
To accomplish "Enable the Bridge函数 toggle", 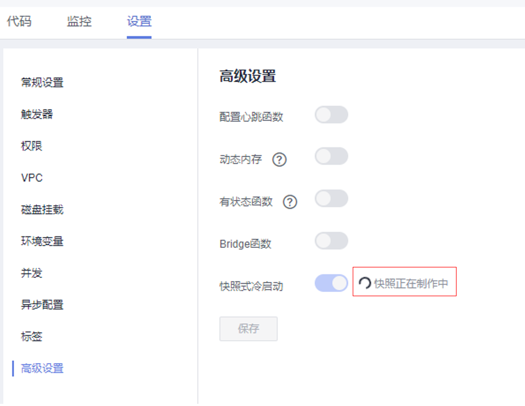I will click(x=331, y=241).
